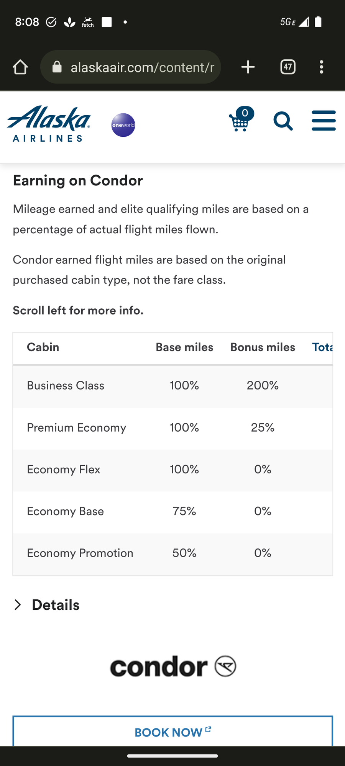The image size is (345, 766).
Task: Open the hamburger navigation menu
Action: 324,121
